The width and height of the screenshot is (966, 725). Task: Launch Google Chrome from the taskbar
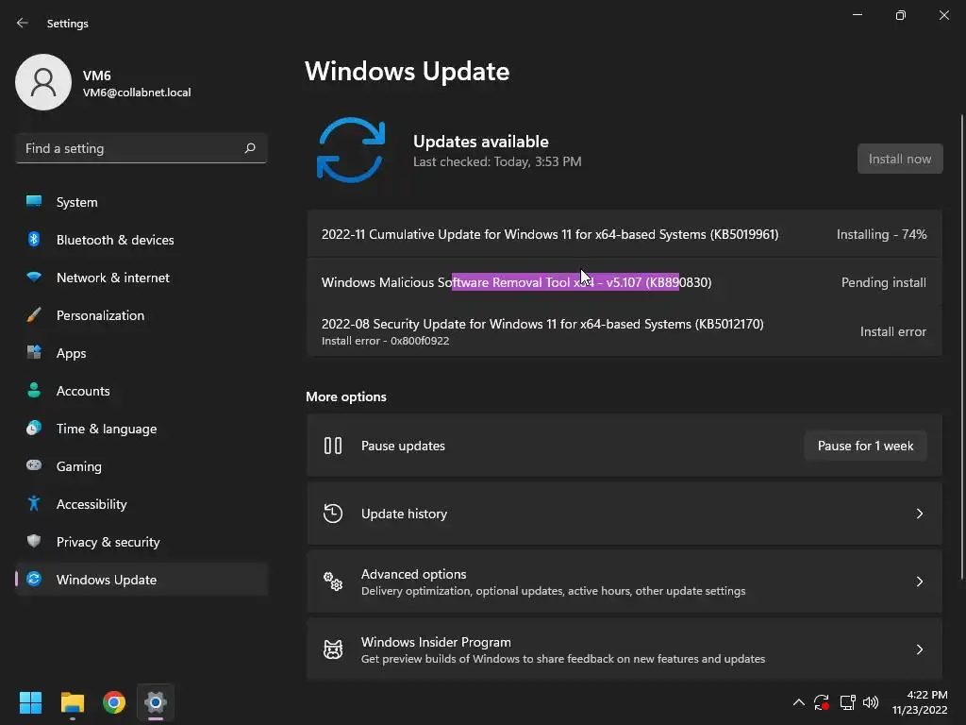pyautogui.click(x=114, y=702)
